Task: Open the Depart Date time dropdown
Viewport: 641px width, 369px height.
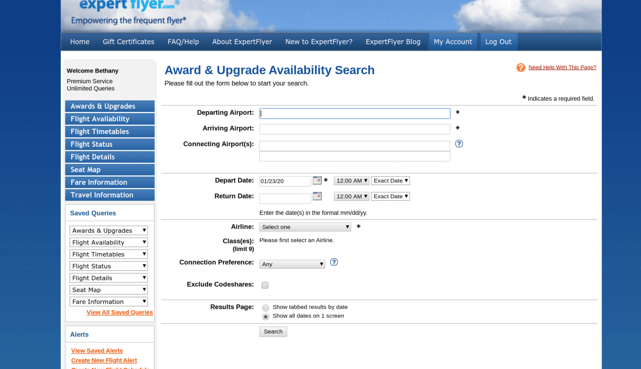Action: tap(351, 181)
